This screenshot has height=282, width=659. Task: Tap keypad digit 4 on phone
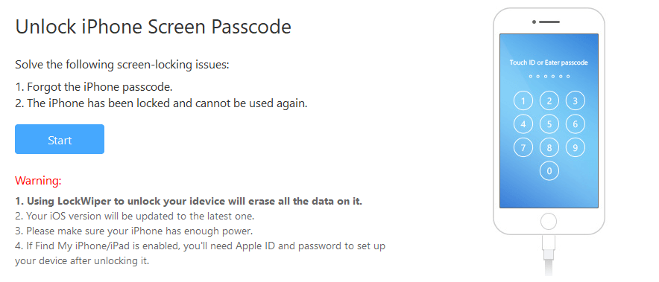pyautogui.click(x=523, y=124)
